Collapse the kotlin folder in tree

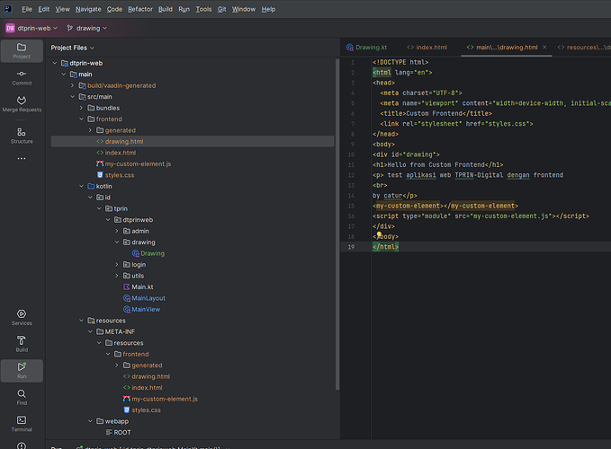point(80,186)
